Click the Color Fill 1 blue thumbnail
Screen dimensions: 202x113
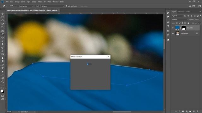point(177,28)
